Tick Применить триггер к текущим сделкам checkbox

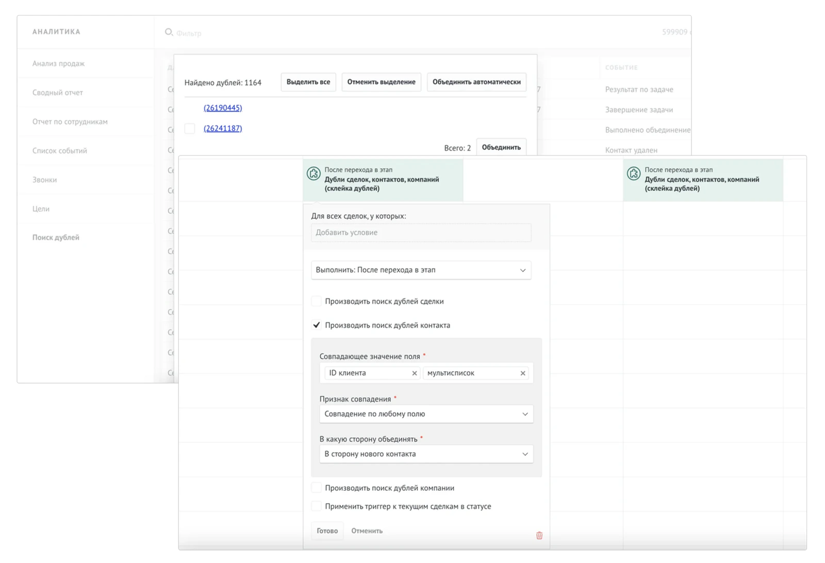point(317,506)
